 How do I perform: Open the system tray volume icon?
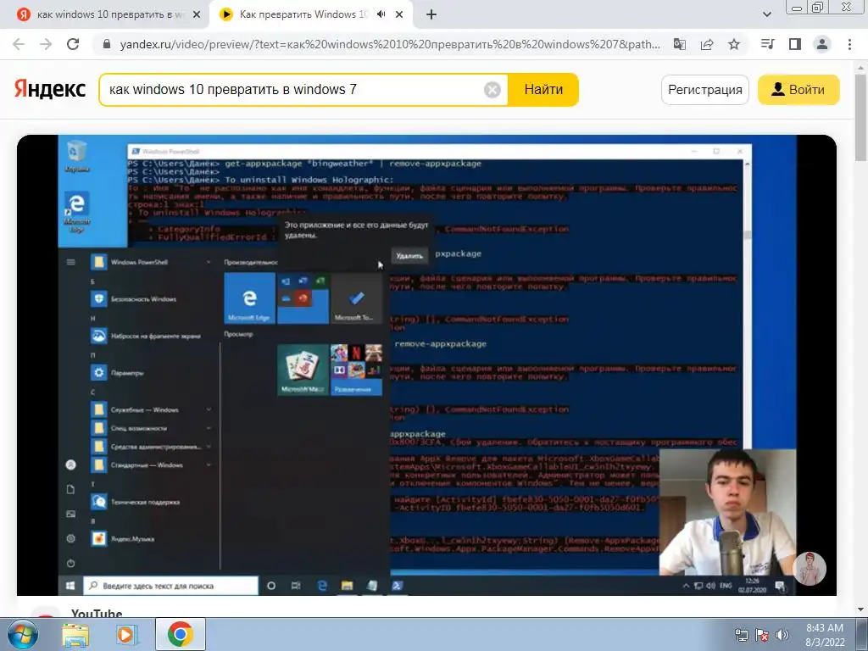(782, 635)
